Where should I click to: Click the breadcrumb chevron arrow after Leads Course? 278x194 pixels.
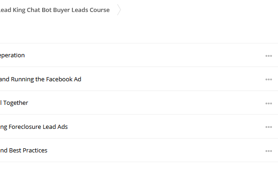[119, 10]
